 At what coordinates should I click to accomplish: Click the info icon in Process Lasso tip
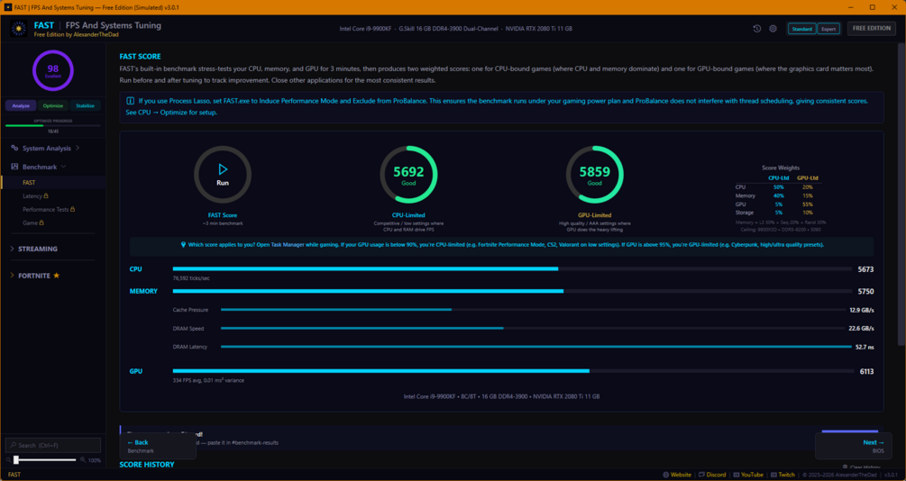tap(130, 101)
